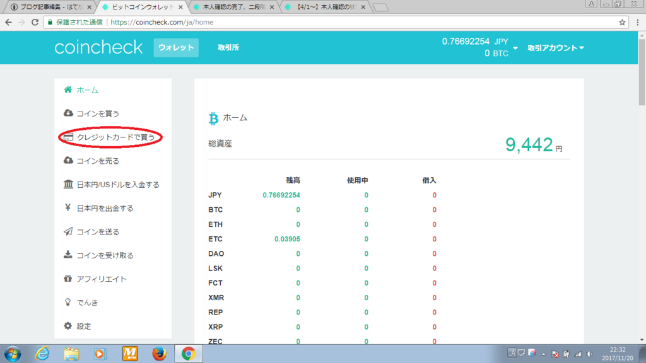Select the ビットコインウォレット browser tab
The width and height of the screenshot is (646, 363).
pos(142,7)
